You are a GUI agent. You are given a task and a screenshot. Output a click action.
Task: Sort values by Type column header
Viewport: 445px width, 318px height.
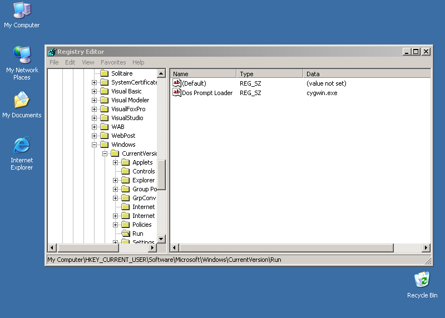(270, 73)
